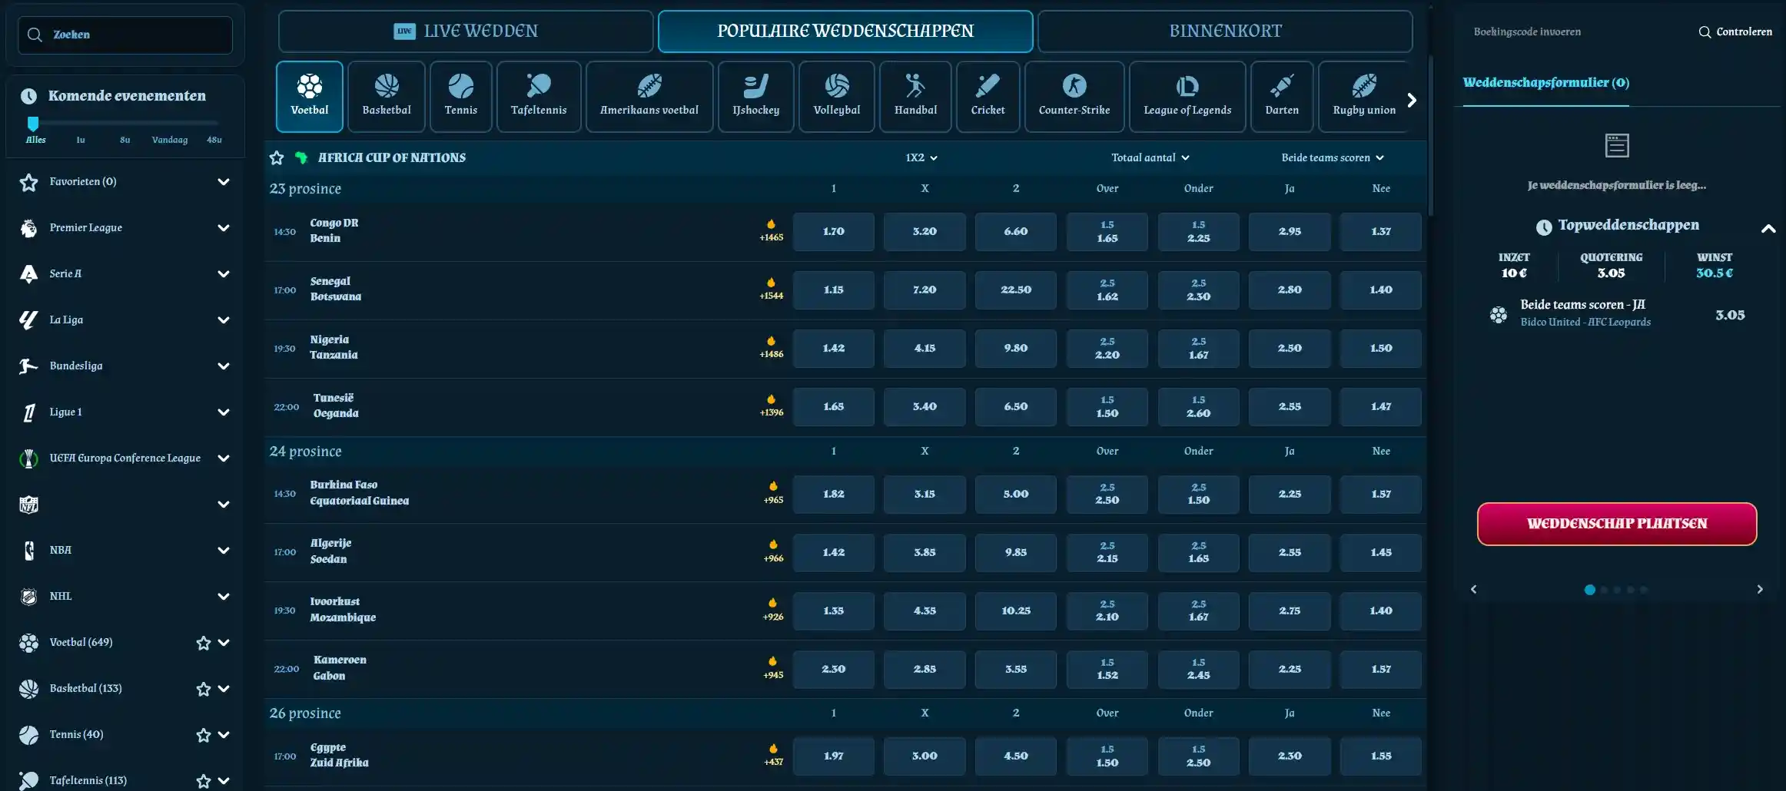Screen dimensions: 1786x791
Task: Toggle favorite star for Voetbal (649)
Action: point(203,643)
